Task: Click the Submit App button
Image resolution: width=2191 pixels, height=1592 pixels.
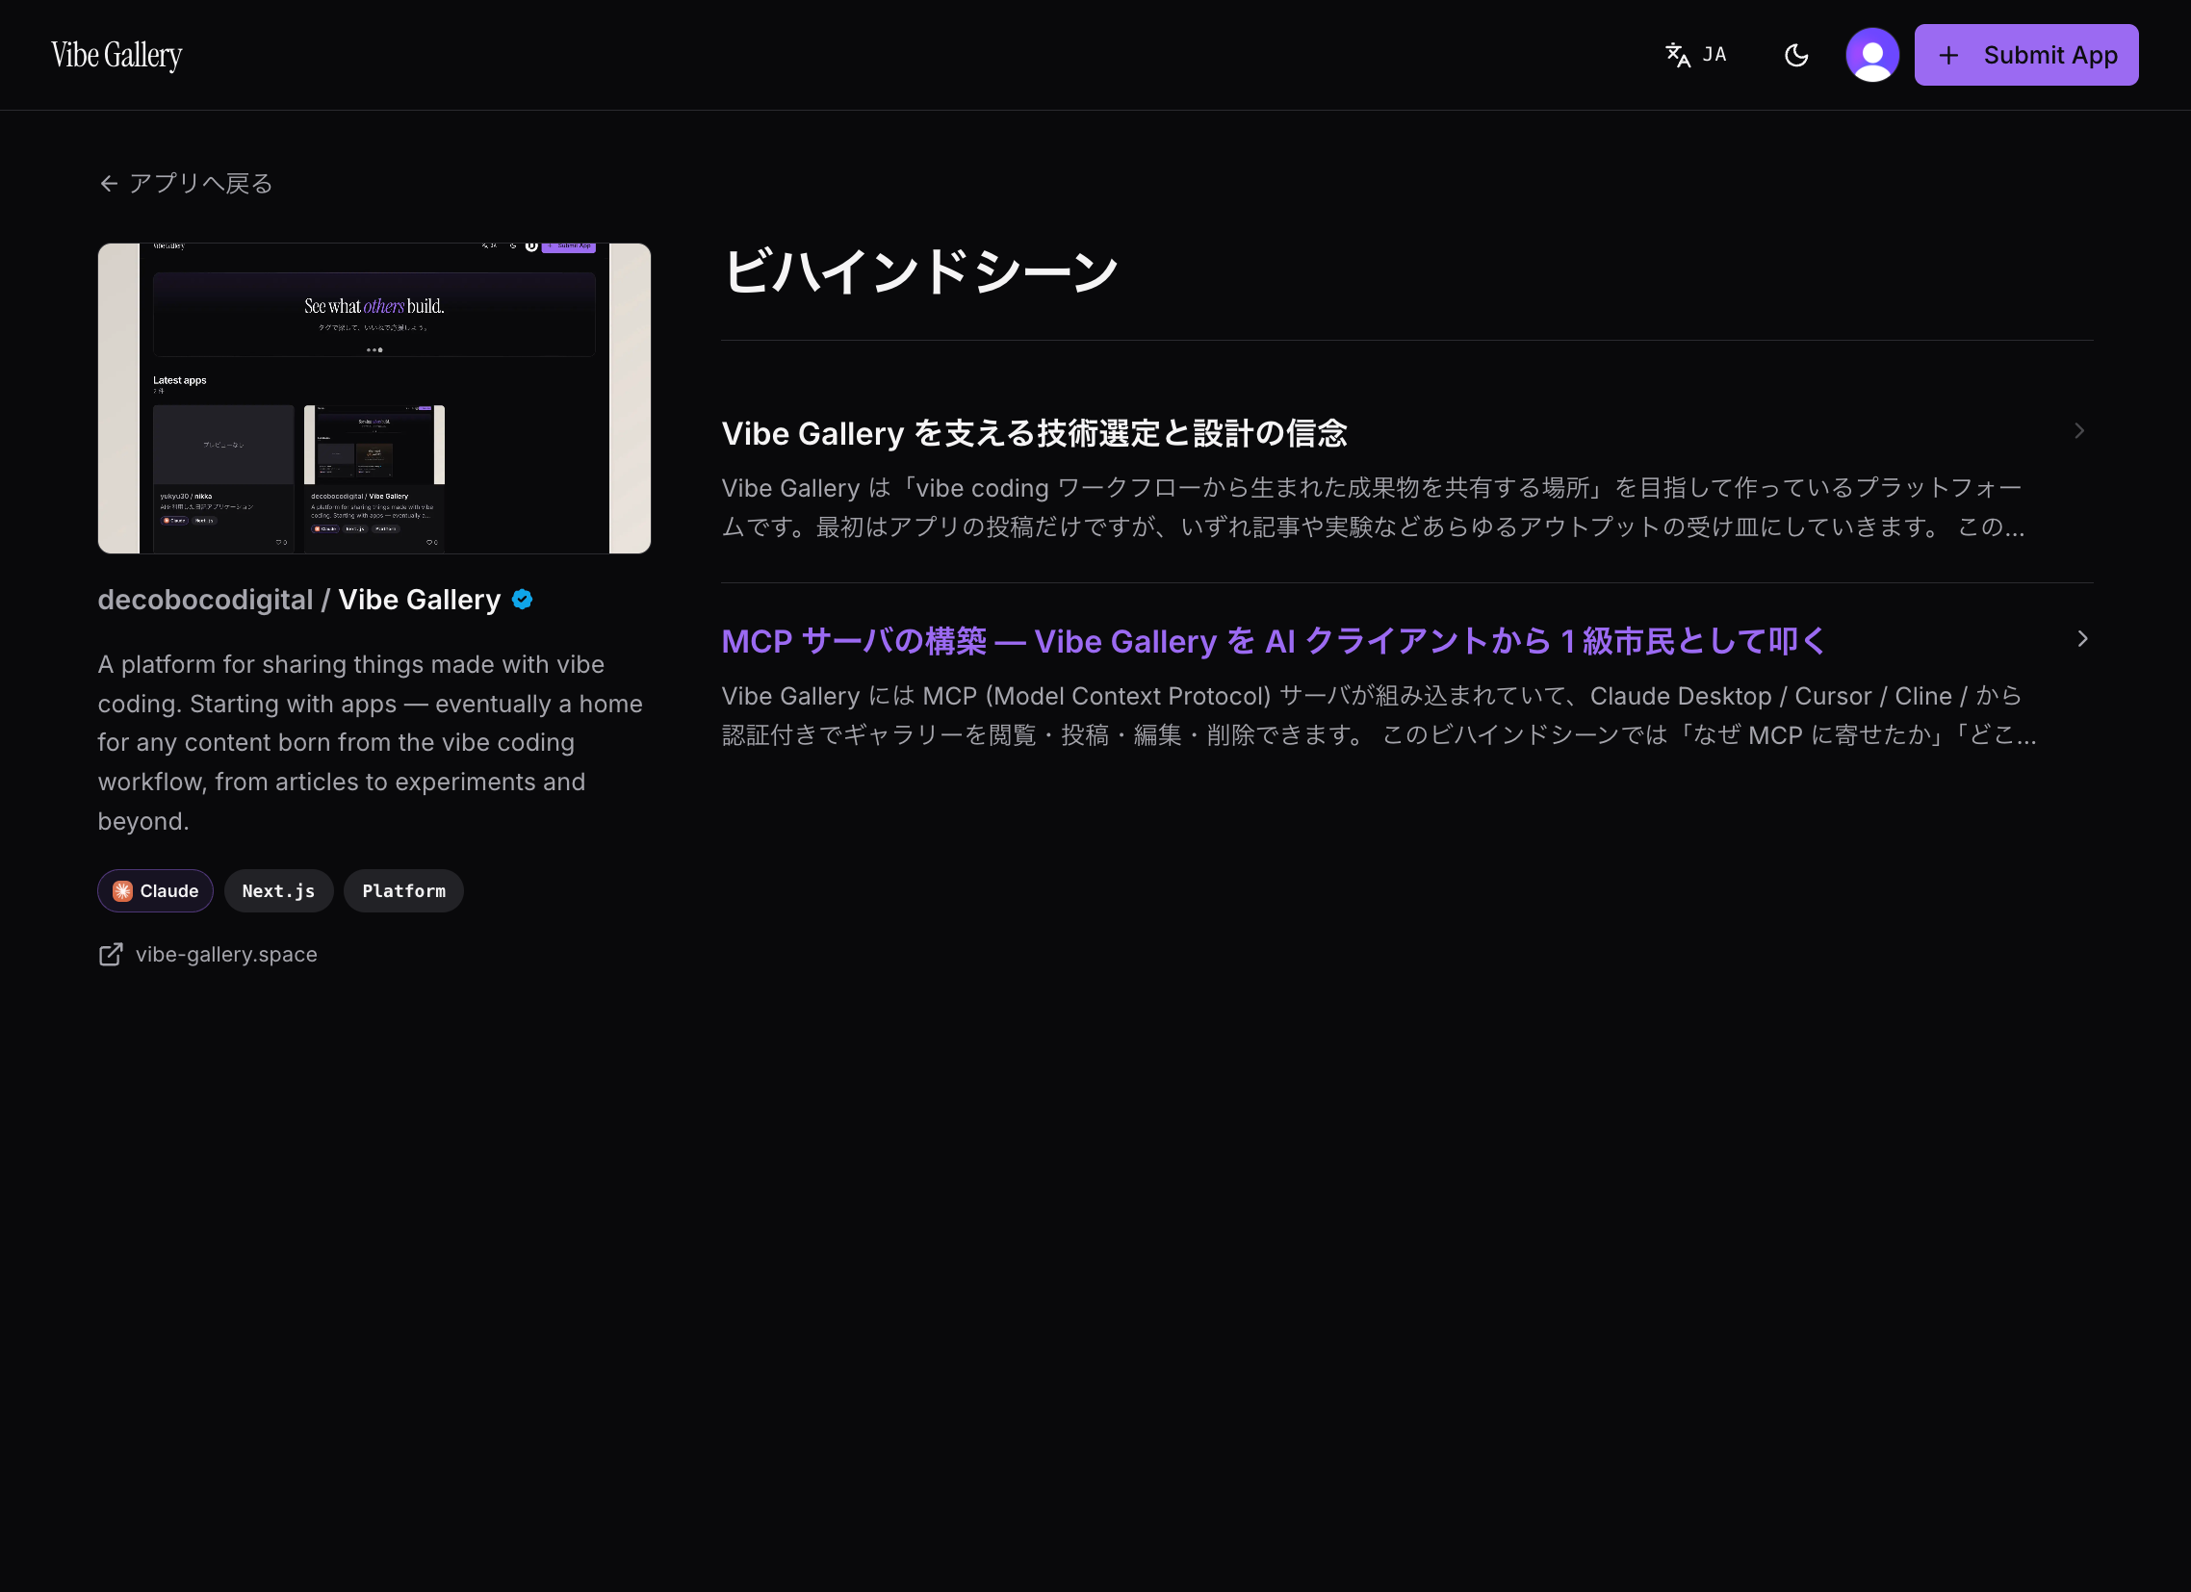Action: 2025,55
